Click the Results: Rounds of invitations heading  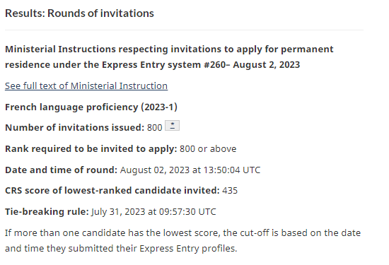[x=79, y=13]
